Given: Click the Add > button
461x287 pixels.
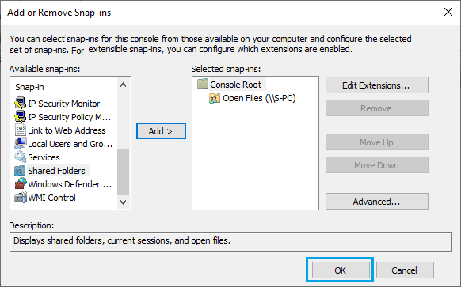Looking at the screenshot, I should 161,131.
